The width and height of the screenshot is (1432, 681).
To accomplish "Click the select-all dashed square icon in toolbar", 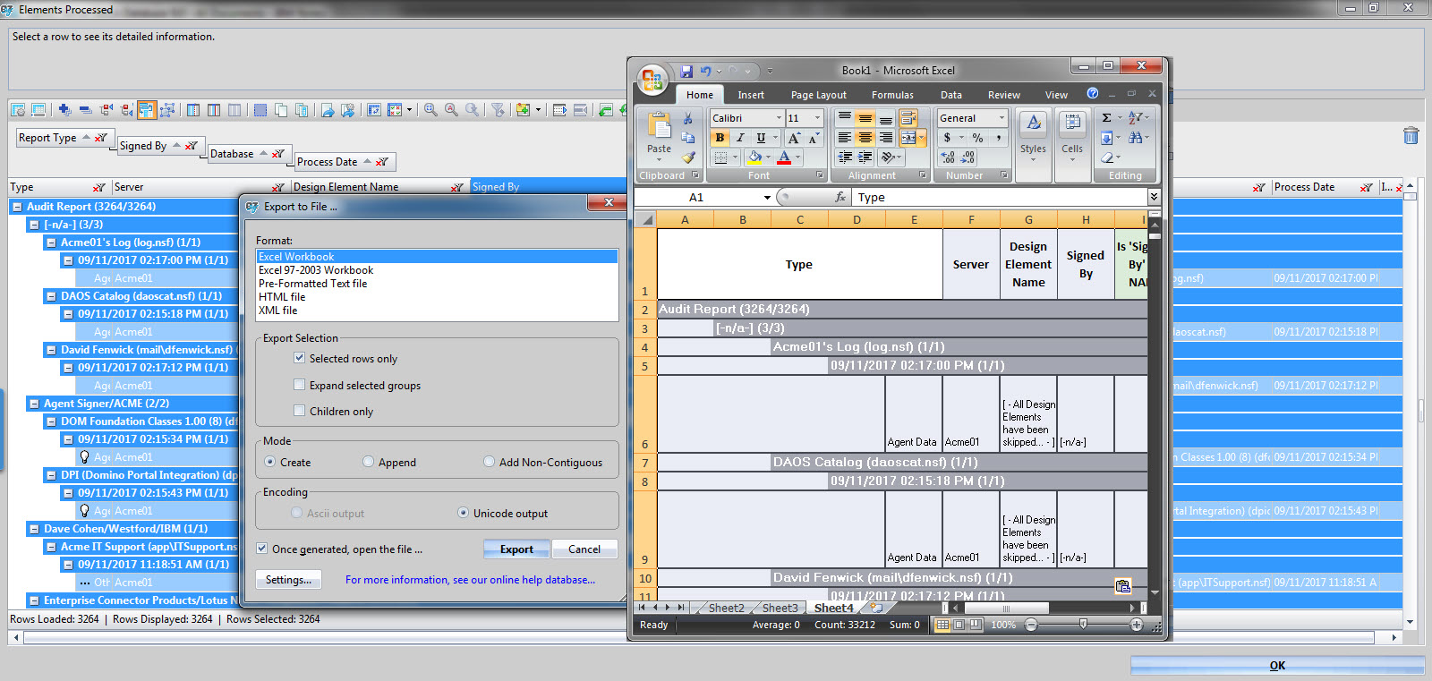I will (260, 110).
